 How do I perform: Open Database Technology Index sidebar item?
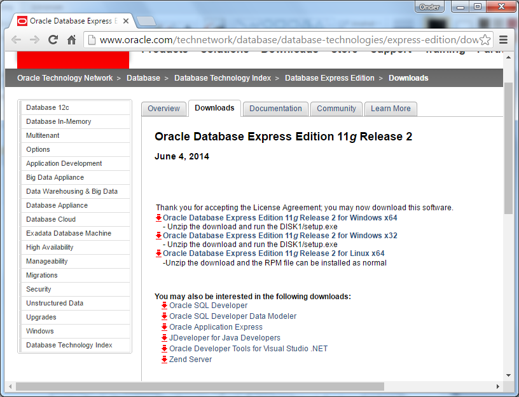(x=76, y=345)
